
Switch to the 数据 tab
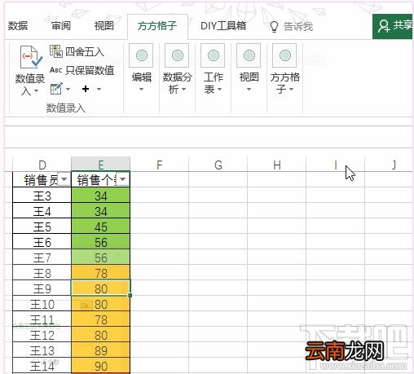(18, 26)
